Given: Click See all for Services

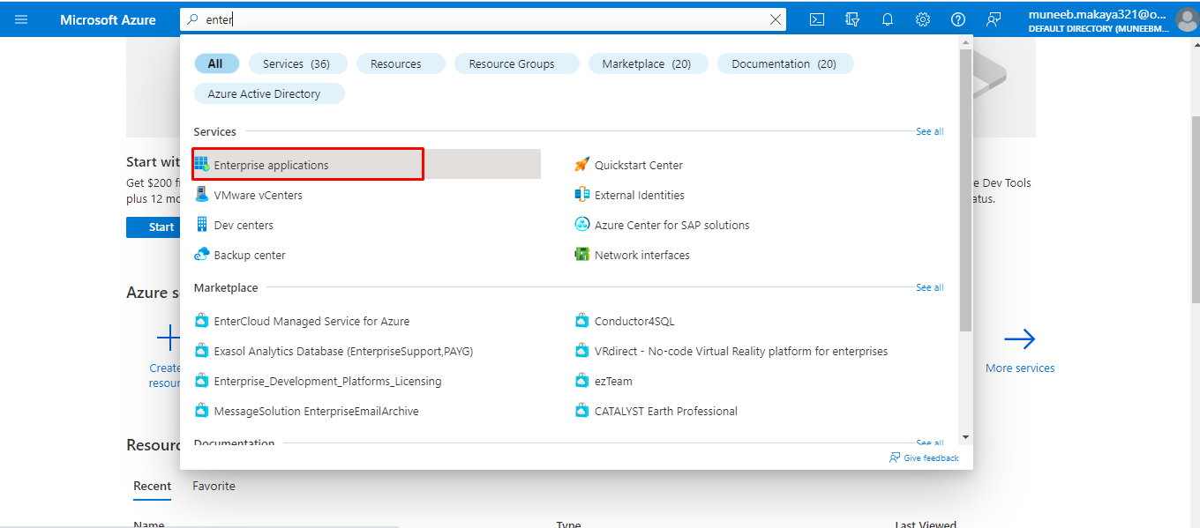Looking at the screenshot, I should tap(929, 131).
